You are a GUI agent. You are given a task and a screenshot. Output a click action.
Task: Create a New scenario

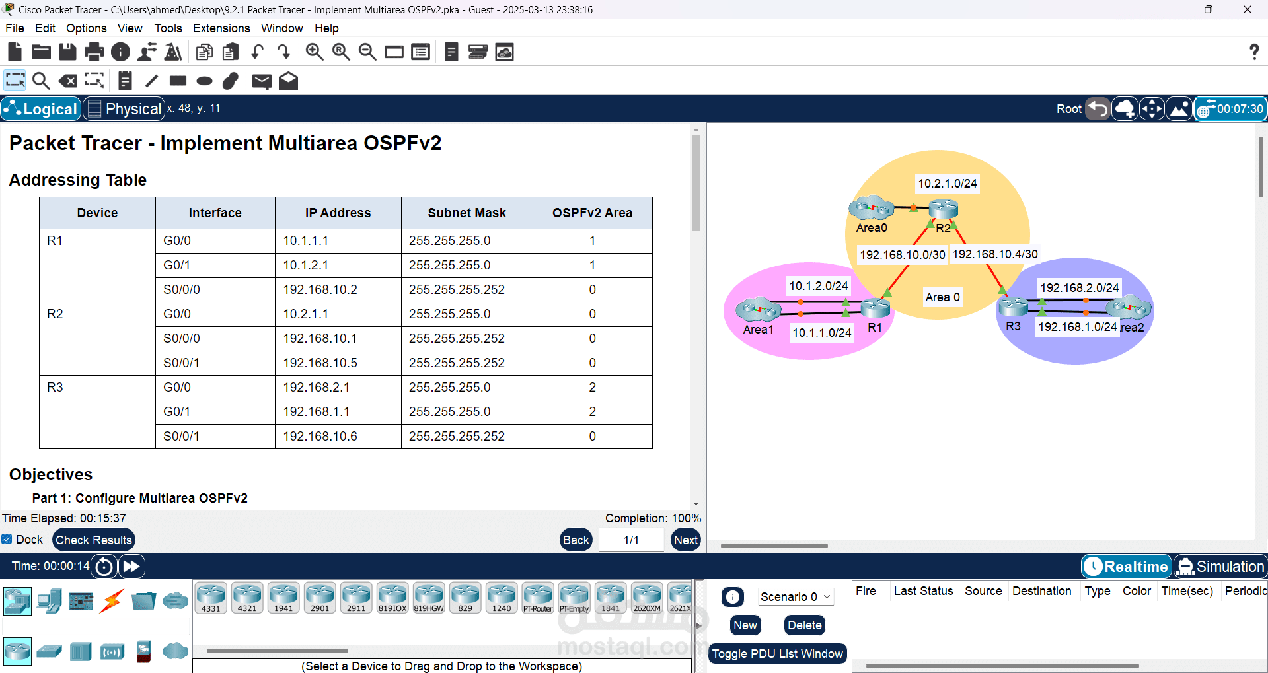point(745,625)
